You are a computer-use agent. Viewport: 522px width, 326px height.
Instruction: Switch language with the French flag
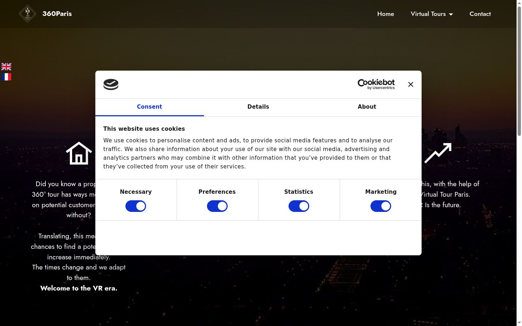pyautogui.click(x=6, y=77)
